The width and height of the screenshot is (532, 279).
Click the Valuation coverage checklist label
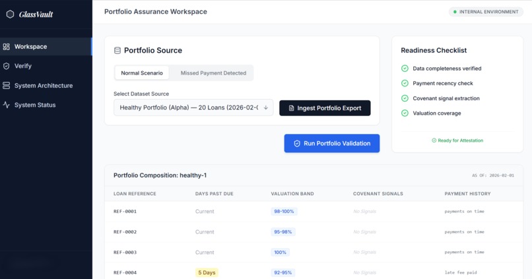point(437,113)
